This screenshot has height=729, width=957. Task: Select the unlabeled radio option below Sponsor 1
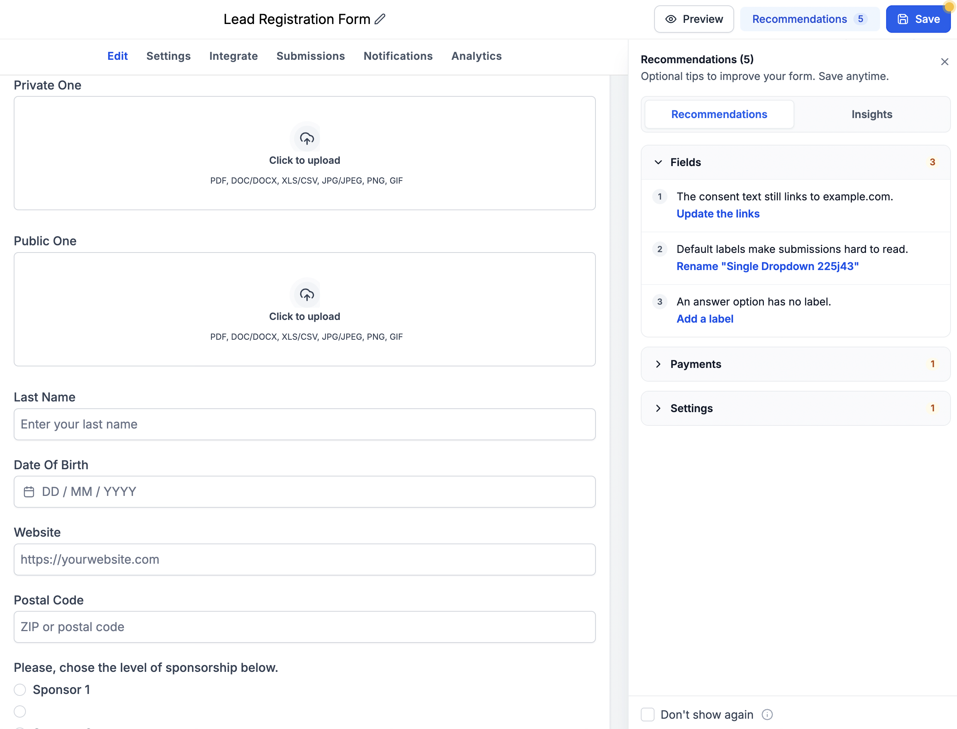point(20,711)
